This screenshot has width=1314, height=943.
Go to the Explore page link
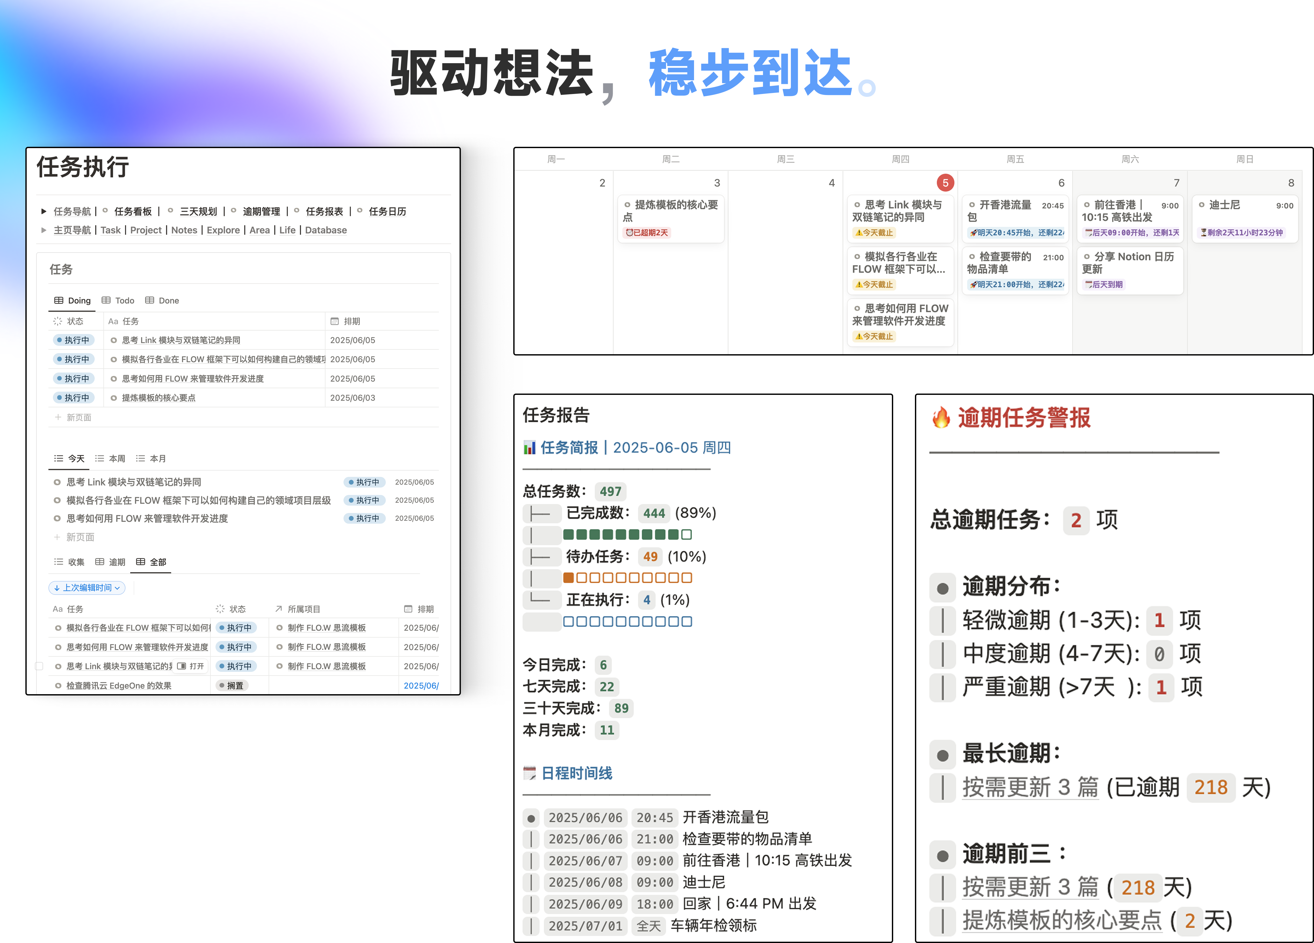click(x=223, y=230)
